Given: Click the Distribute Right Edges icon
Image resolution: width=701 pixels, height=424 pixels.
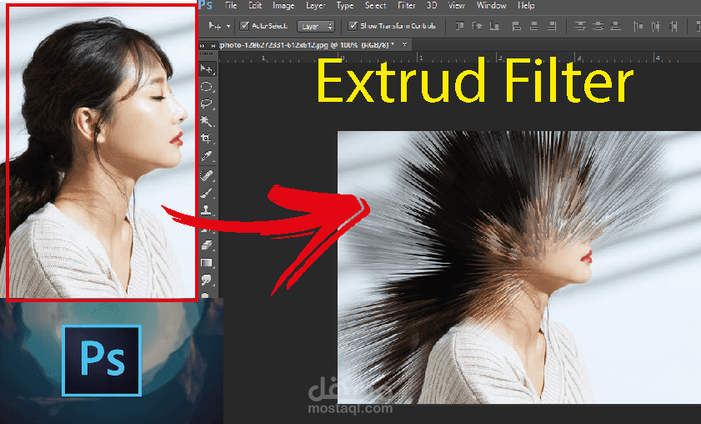Looking at the screenshot, I should (x=673, y=27).
